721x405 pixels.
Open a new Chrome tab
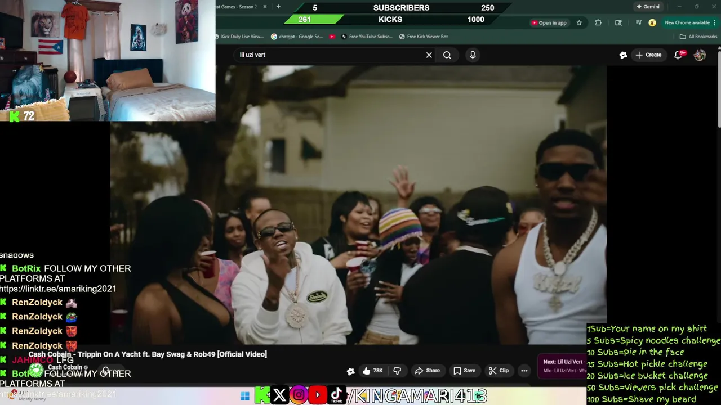[x=278, y=7]
